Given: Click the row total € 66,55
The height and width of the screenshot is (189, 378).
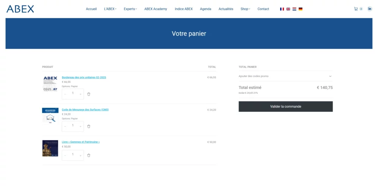Looking at the screenshot, I should pos(212,77).
